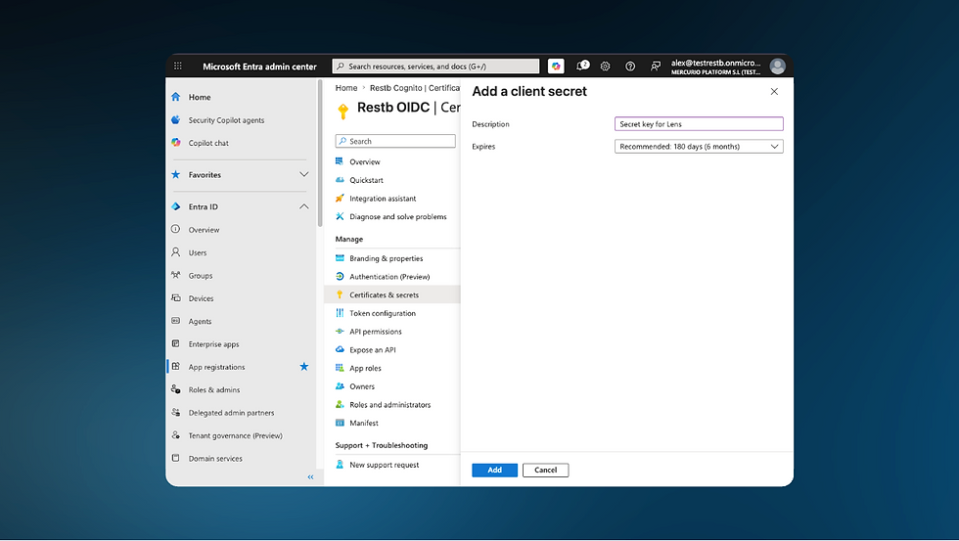Screen dimensions: 959x541
Task: Click the user account avatar
Action: [777, 66]
